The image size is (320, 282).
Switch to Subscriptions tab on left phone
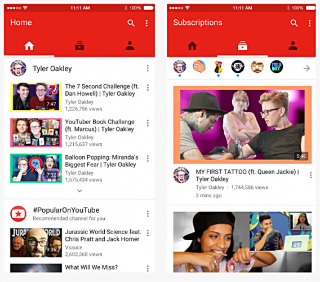pyautogui.click(x=79, y=46)
